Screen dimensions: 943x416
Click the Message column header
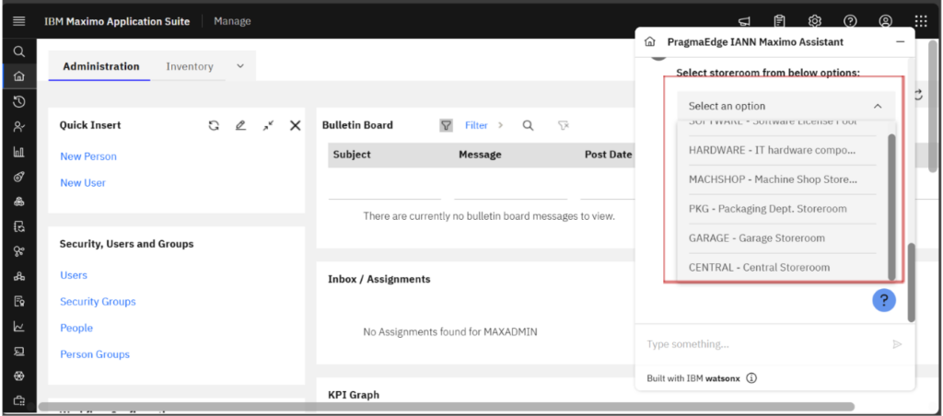[480, 155]
